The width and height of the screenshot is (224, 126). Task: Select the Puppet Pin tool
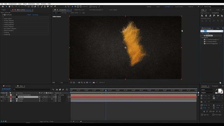click(x=55, y=7)
